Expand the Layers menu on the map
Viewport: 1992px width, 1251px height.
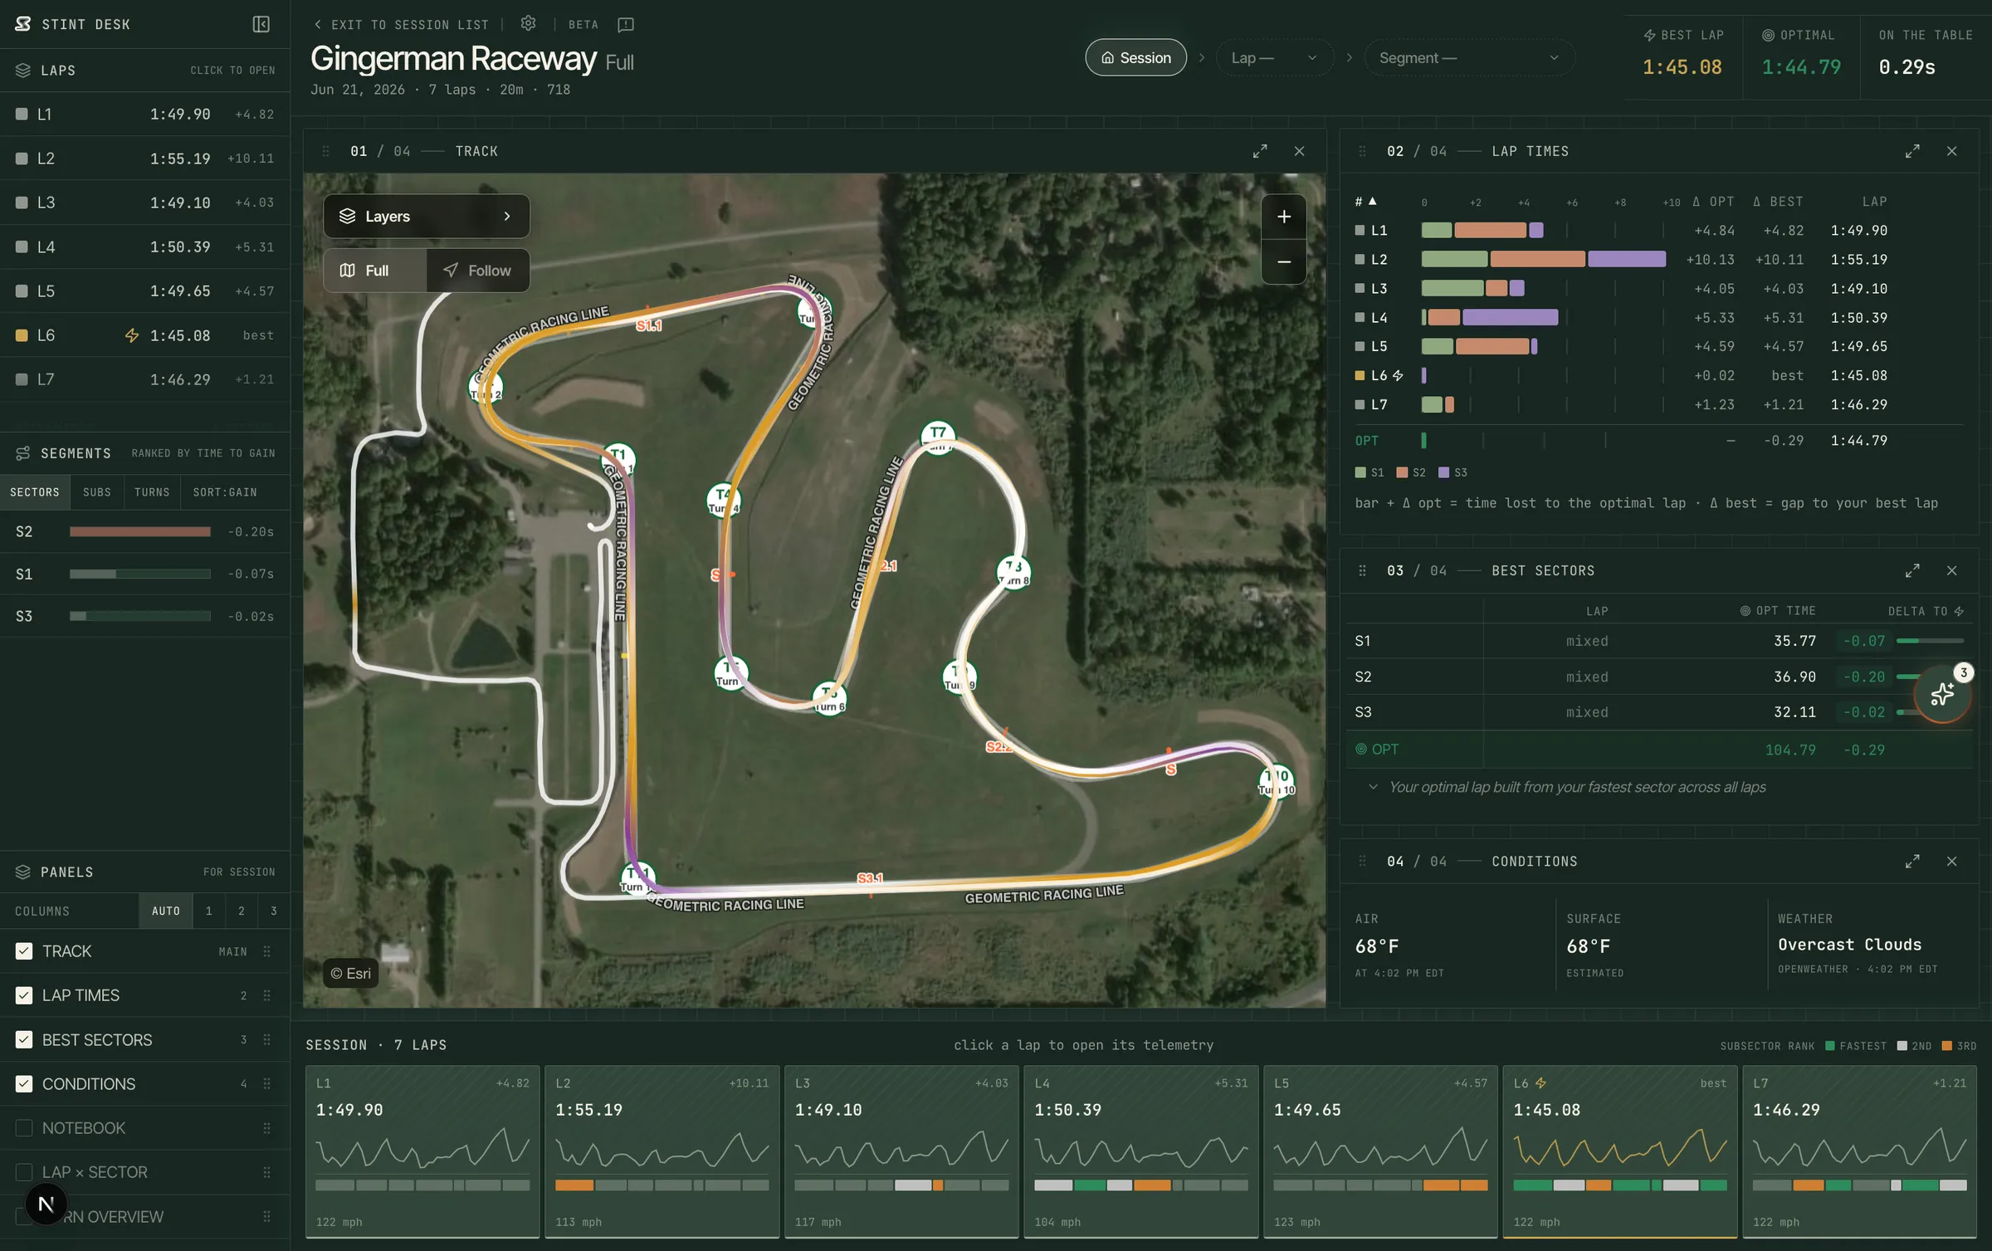(x=427, y=217)
